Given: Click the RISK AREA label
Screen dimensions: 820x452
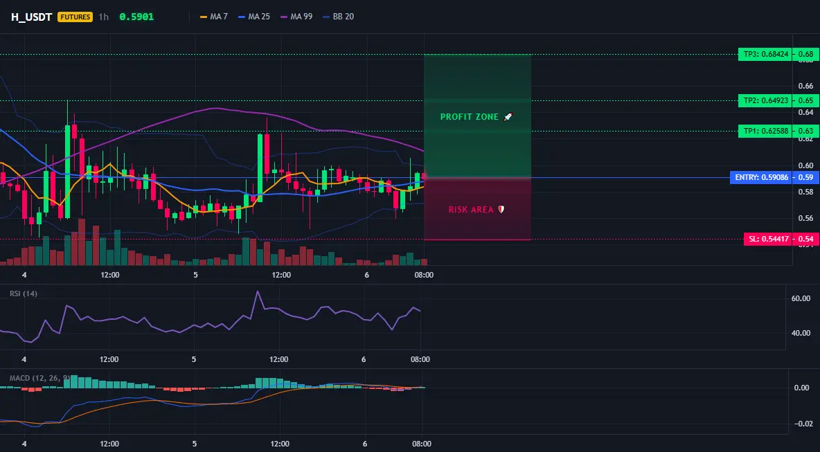Looking at the screenshot, I should tap(476, 210).
